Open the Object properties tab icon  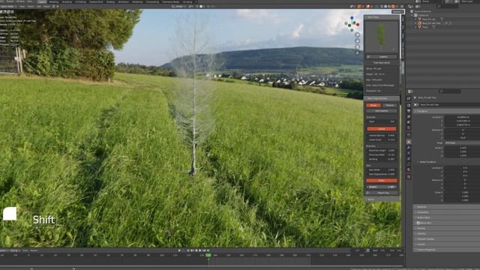coord(409,142)
